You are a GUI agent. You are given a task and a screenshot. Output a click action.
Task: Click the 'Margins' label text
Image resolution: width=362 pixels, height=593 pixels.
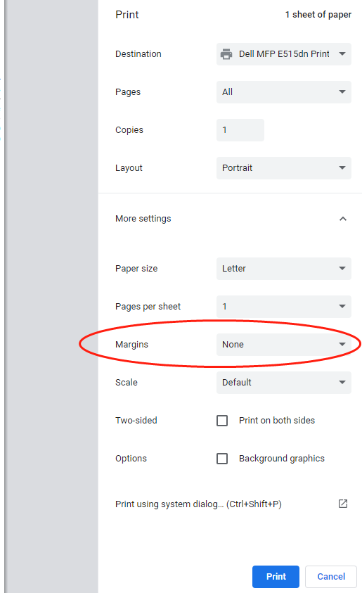tap(132, 345)
